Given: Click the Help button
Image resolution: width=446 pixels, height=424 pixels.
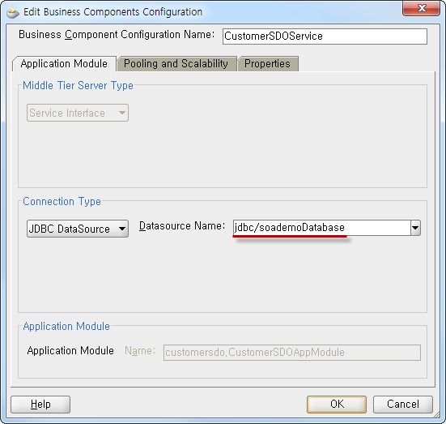Looking at the screenshot, I should [40, 404].
